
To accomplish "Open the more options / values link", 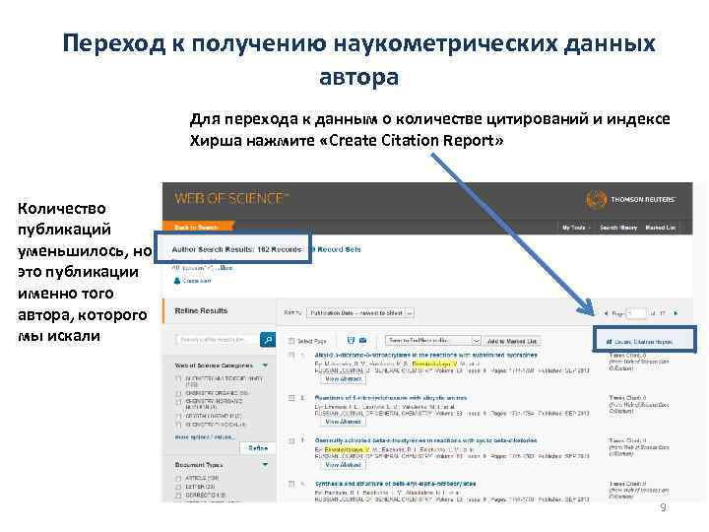I will coord(205,437).
